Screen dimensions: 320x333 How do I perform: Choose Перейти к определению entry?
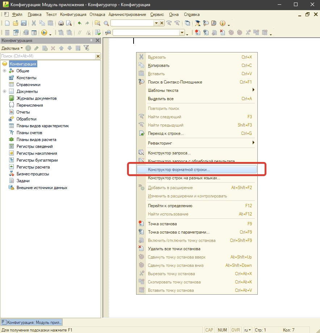197,206
